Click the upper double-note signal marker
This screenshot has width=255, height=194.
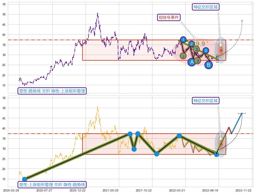point(196,49)
